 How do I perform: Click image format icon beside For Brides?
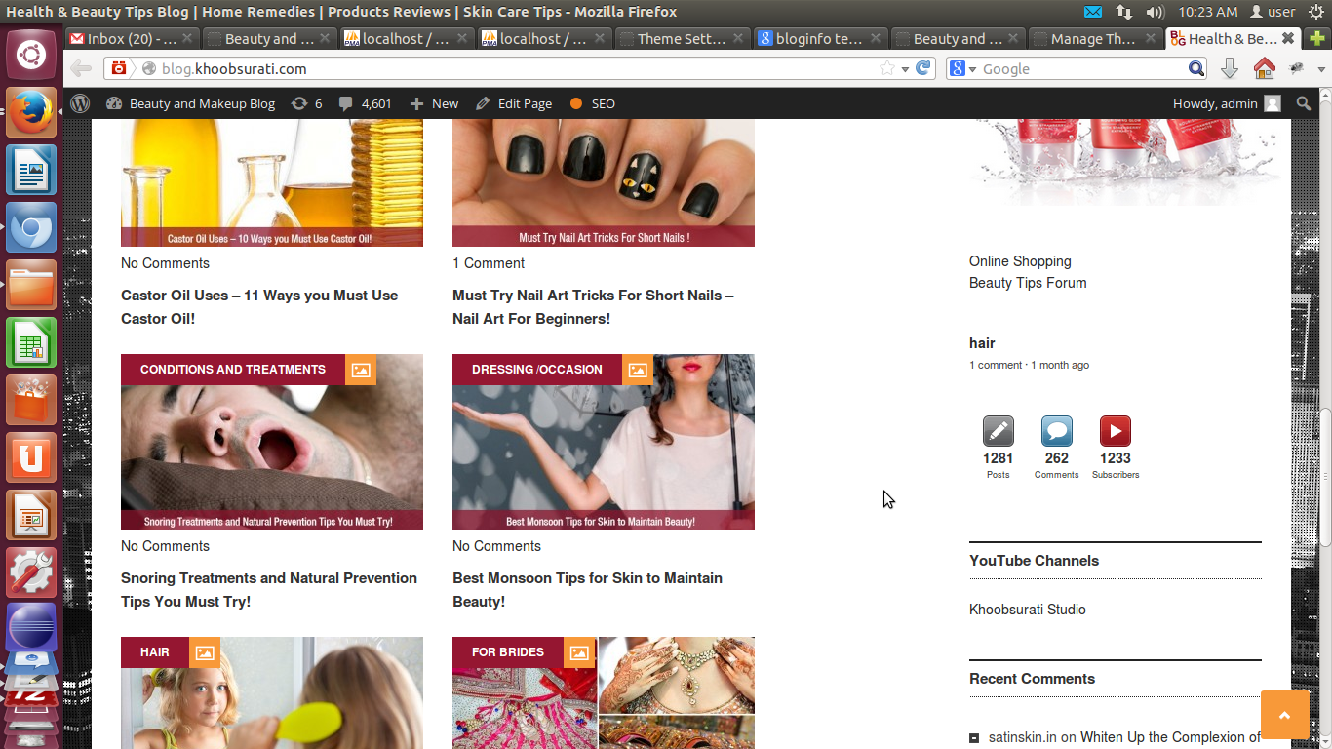579,652
